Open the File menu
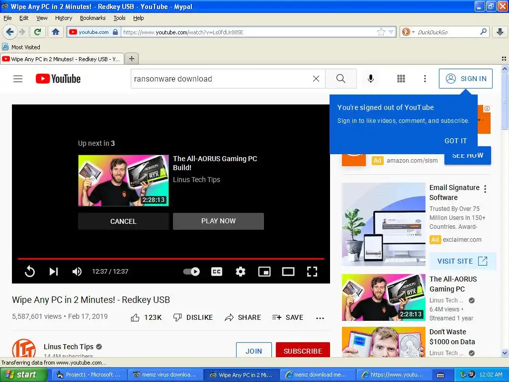 7,18
